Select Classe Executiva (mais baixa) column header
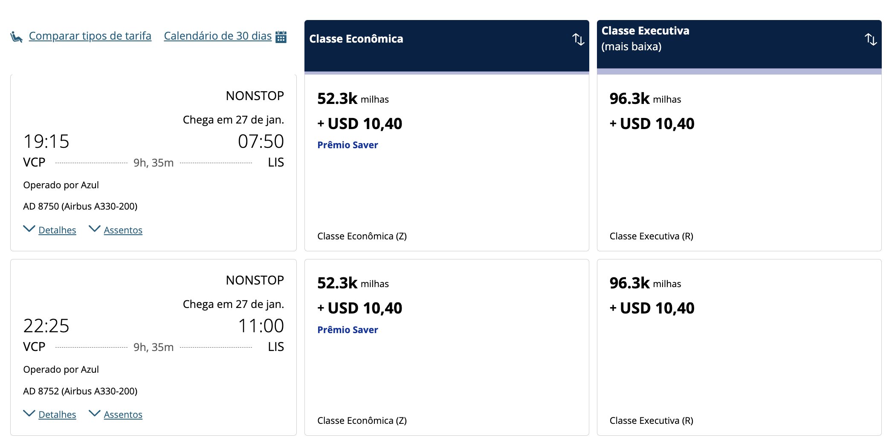Viewport: 892px width, 443px height. (739, 44)
